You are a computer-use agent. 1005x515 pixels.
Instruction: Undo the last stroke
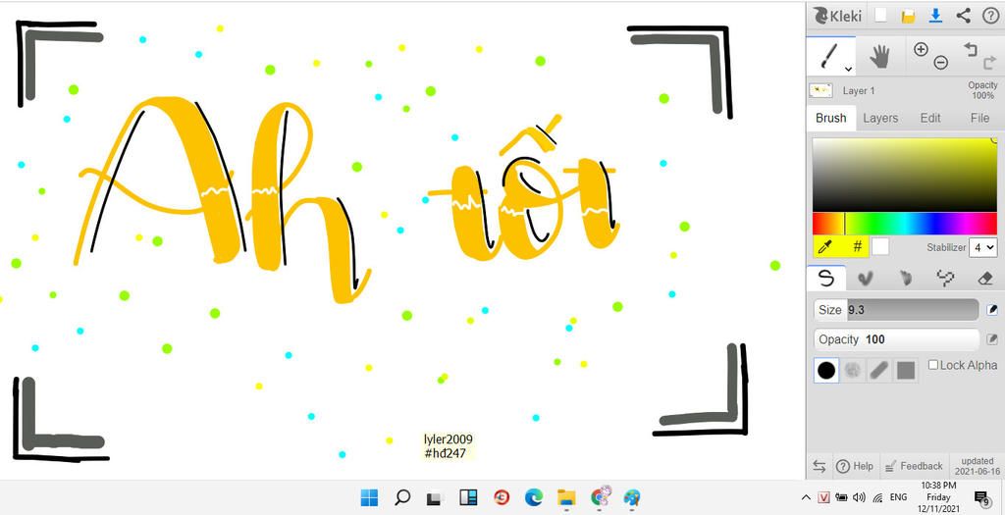(971, 49)
